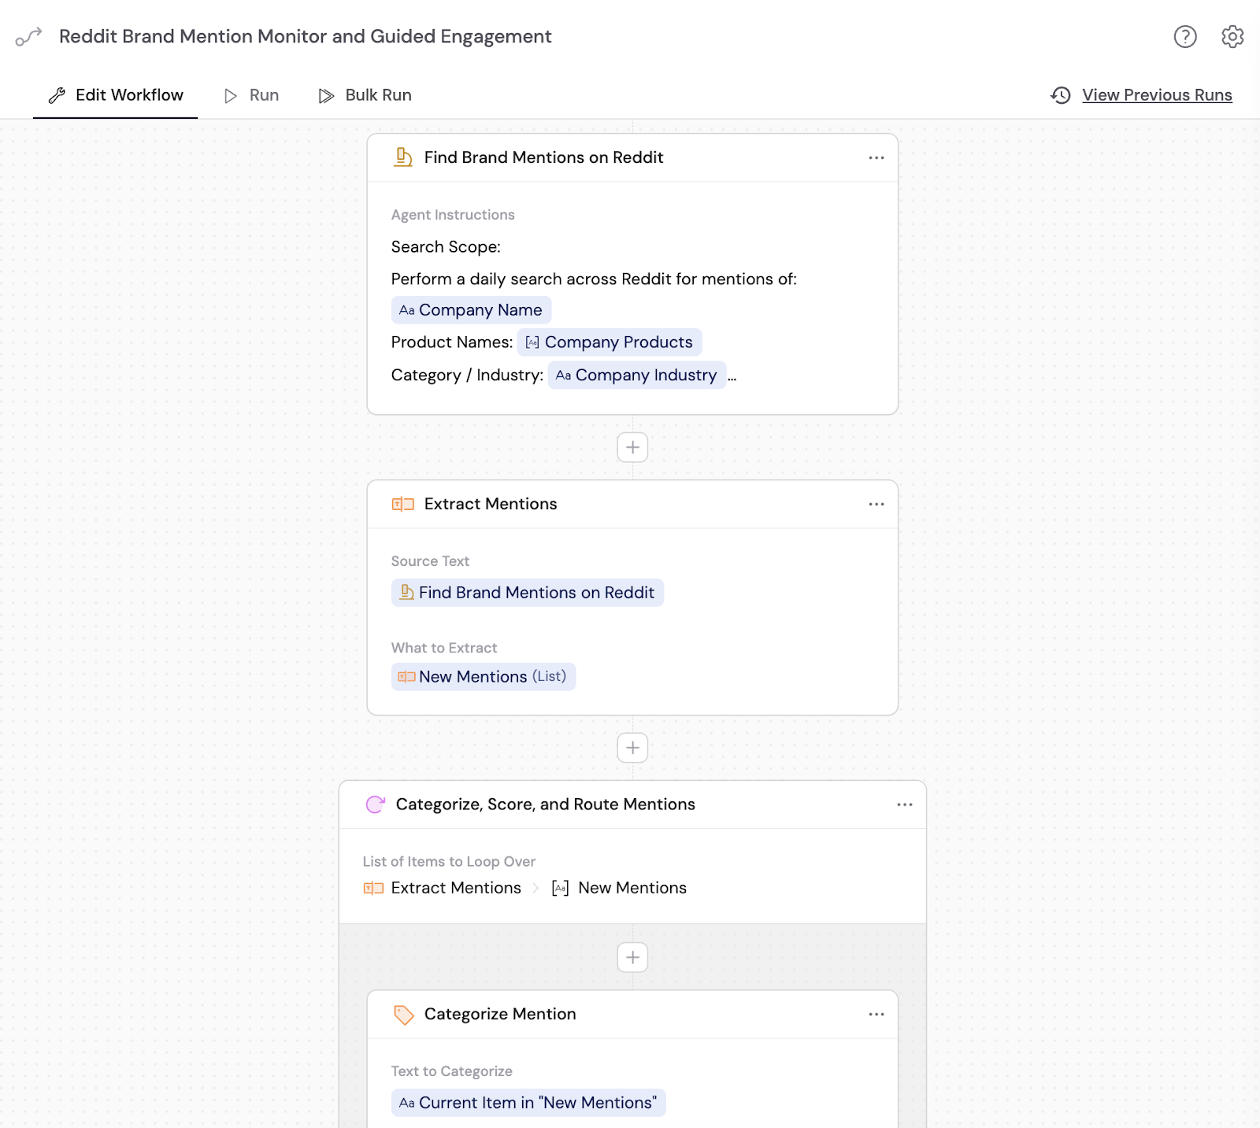Open options menu for Categorize Mention
This screenshot has height=1128, width=1260.
(876, 1015)
